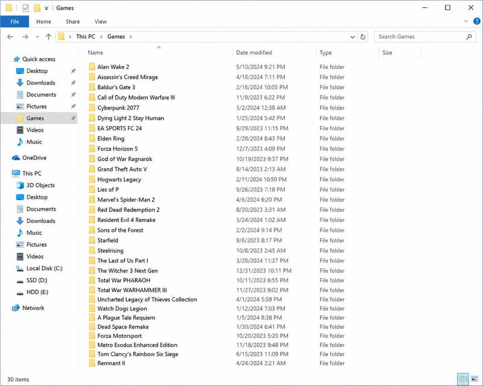The image size is (483, 386).
Task: Open SSD (D:) drive
Action: point(37,280)
